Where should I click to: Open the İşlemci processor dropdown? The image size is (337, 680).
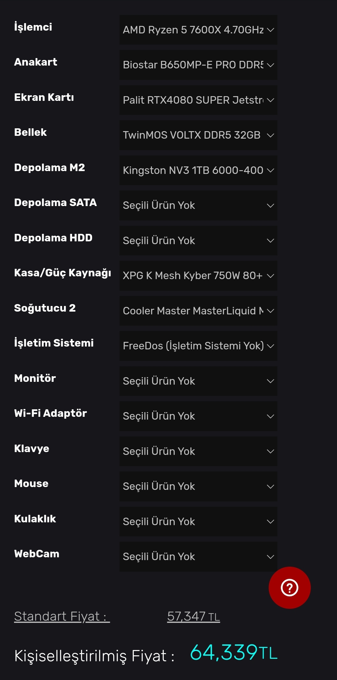point(198,30)
